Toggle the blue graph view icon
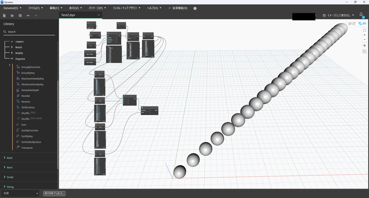 coord(362,24)
